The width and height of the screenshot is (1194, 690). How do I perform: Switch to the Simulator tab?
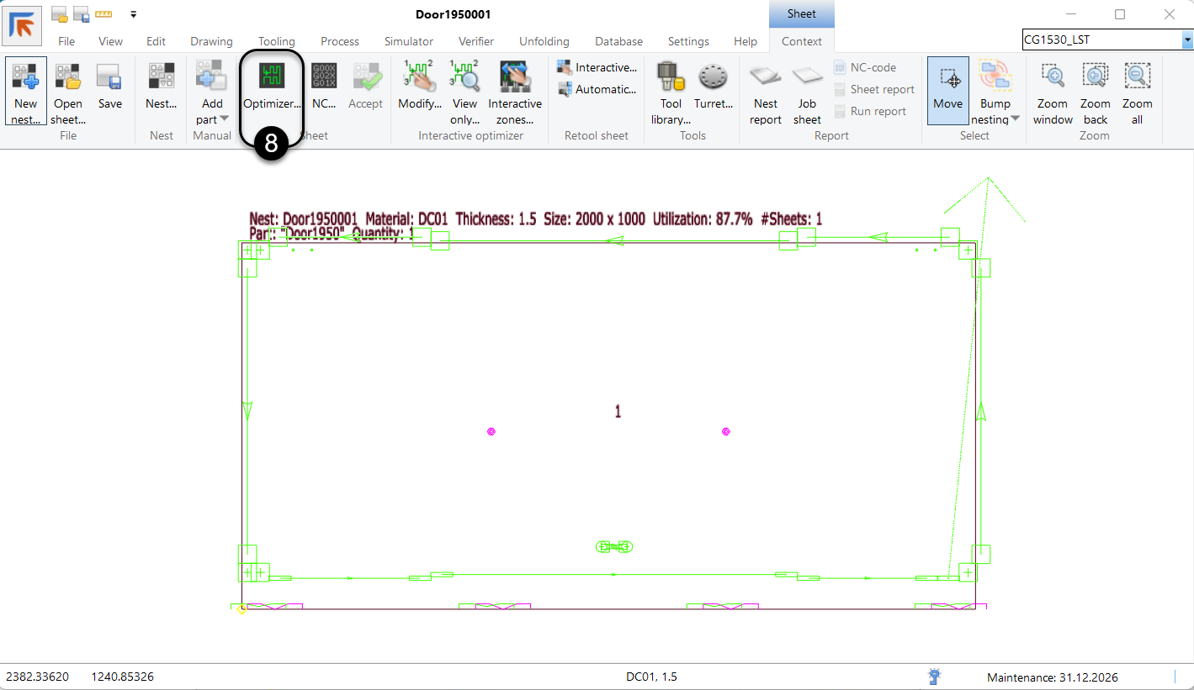[x=408, y=41]
